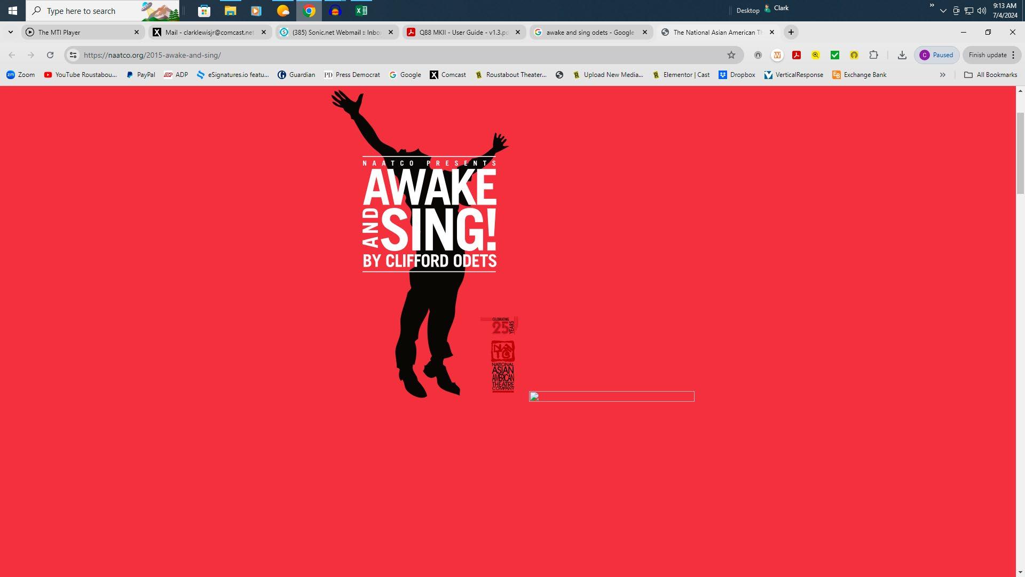
Task: Switch to awake and sing odets tab
Action: (x=589, y=33)
